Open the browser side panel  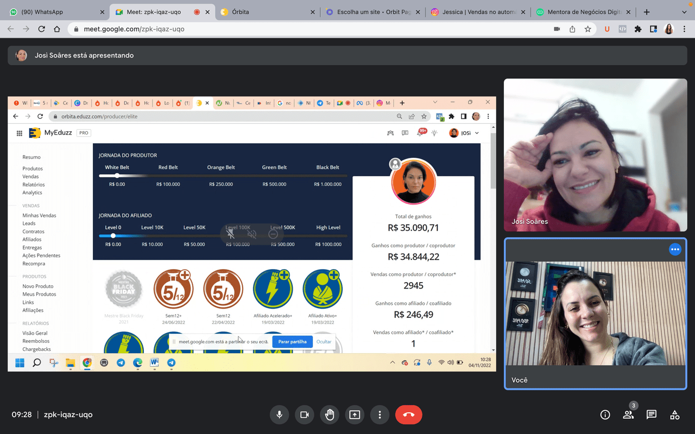[x=653, y=29]
